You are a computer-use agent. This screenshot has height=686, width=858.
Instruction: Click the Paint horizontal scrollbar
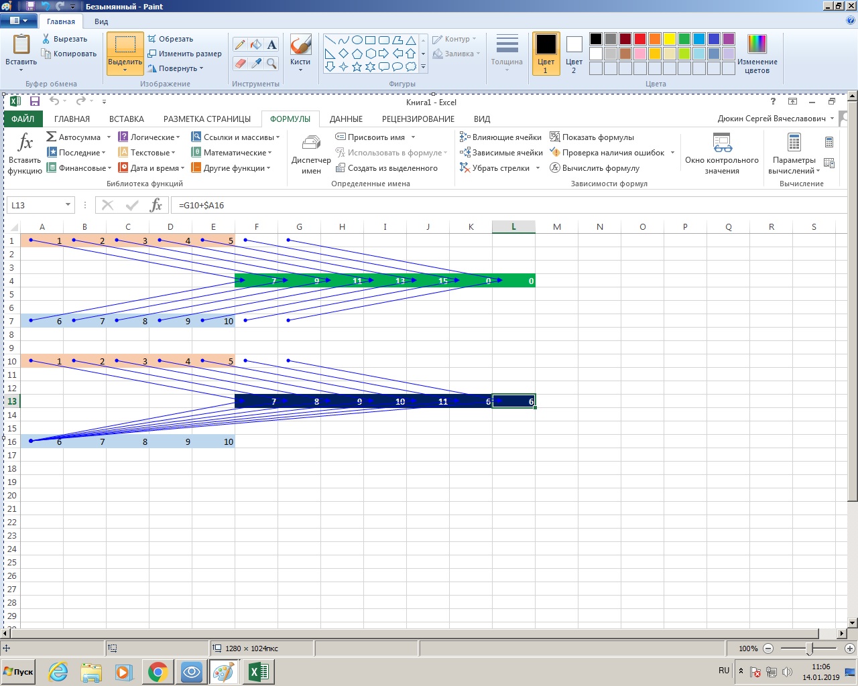point(416,633)
